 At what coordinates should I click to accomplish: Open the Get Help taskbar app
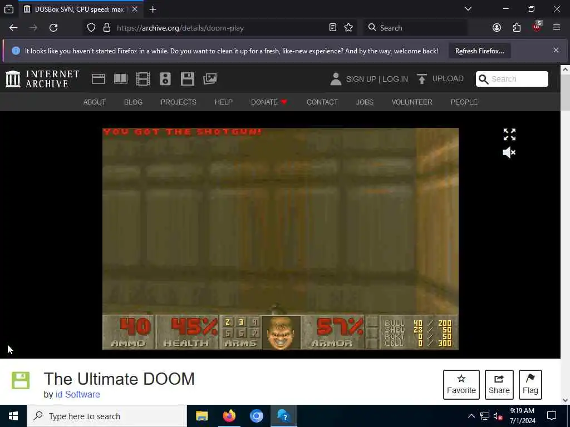pos(283,416)
